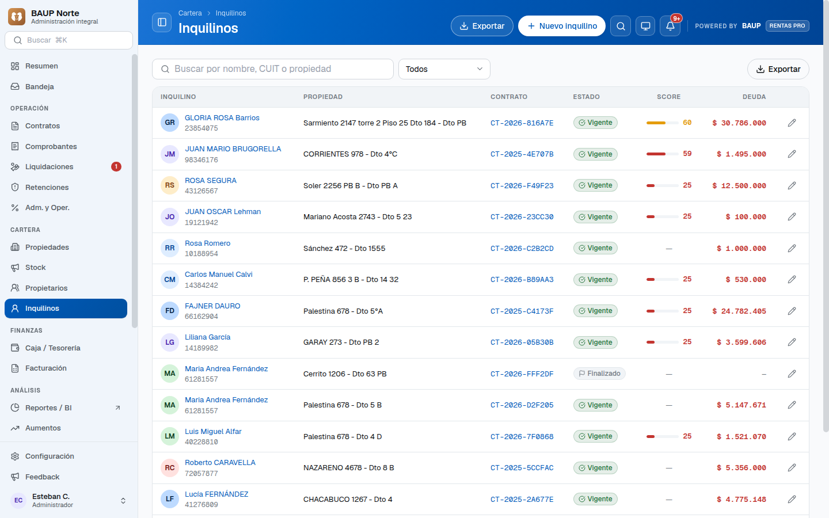The width and height of the screenshot is (829, 518).
Task: Open Liquidaciones sidebar item
Action: 66,167
